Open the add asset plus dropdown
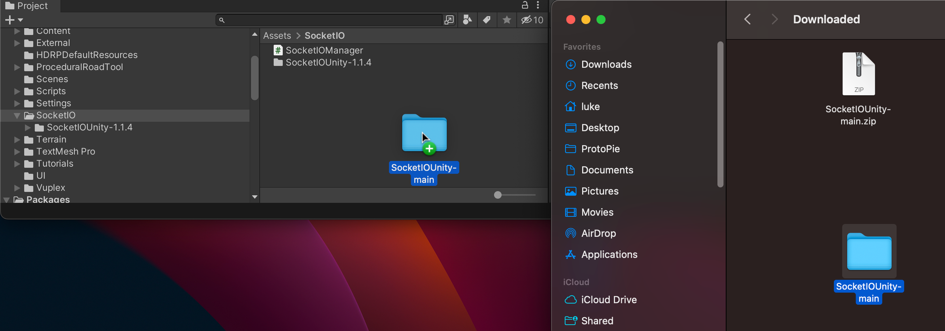 coord(14,20)
